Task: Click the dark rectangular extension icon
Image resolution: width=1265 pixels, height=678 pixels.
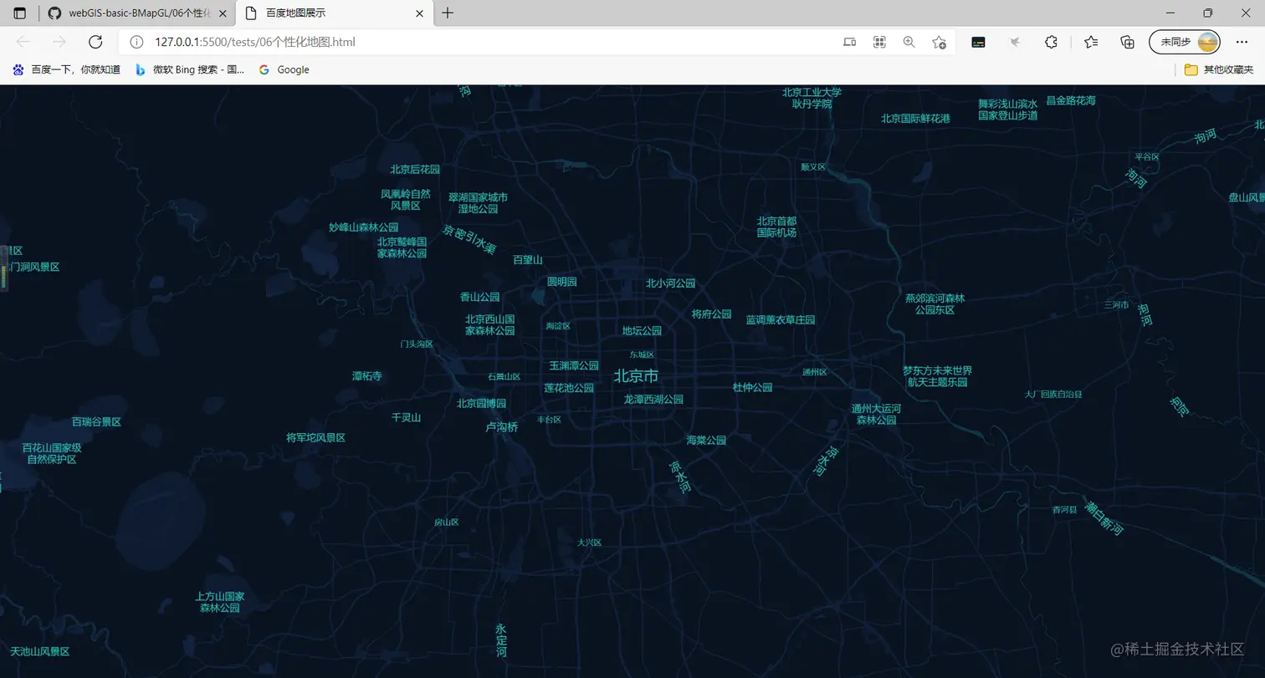Action: tap(978, 42)
